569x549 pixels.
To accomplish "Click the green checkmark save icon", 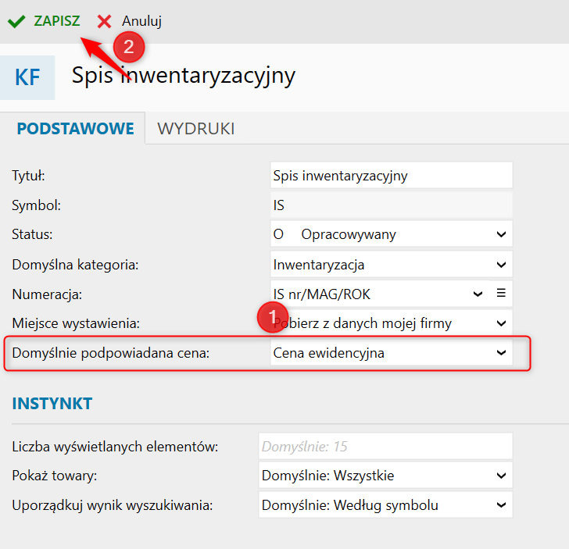I will (x=16, y=21).
